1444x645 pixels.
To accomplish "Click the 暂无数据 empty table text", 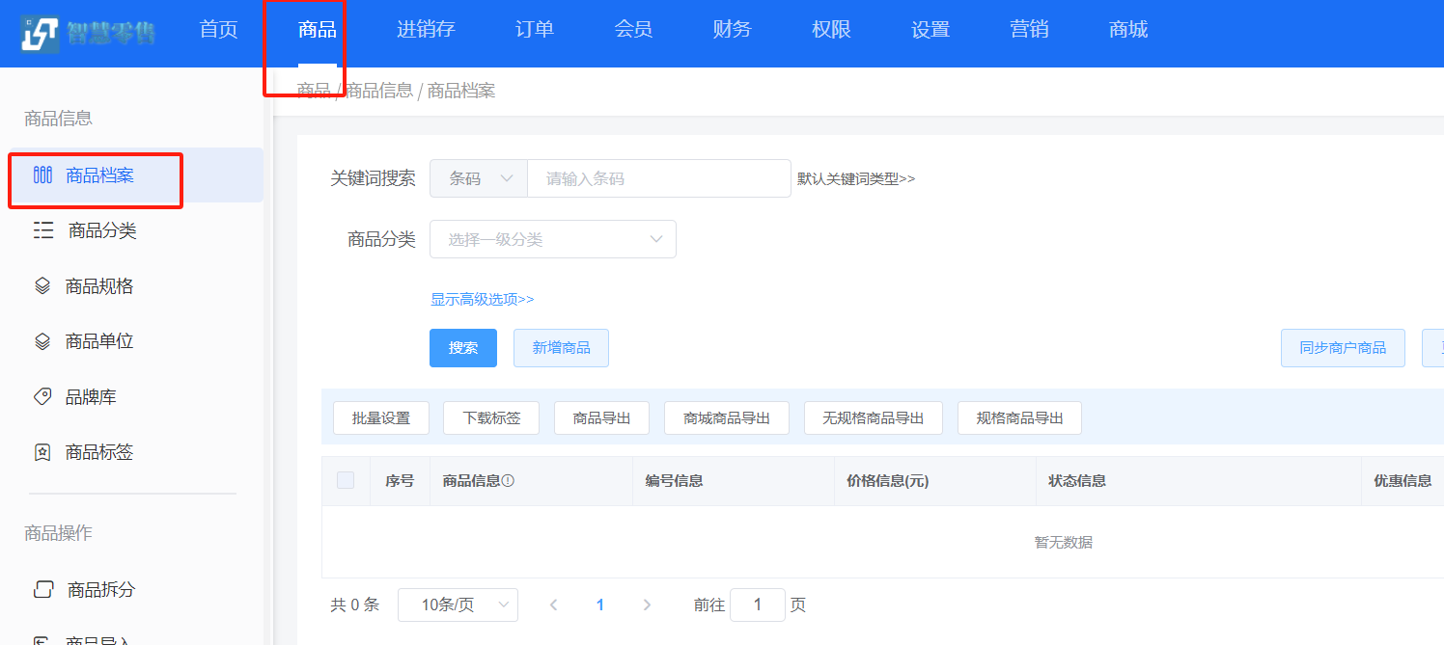I will 1064,542.
